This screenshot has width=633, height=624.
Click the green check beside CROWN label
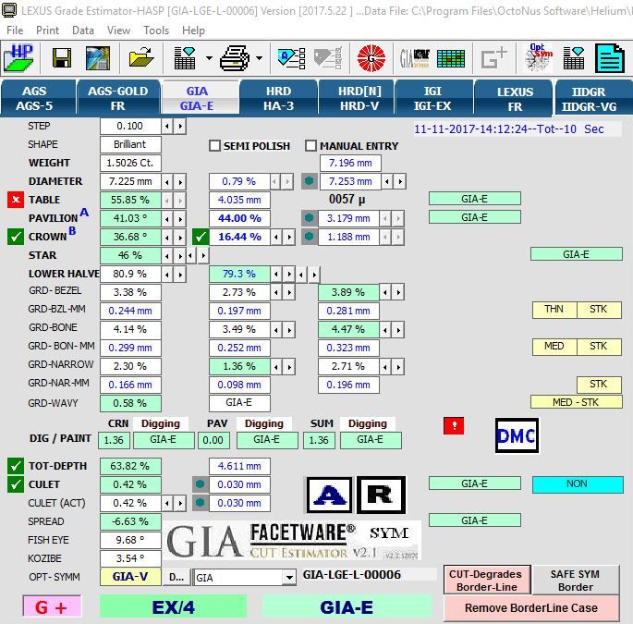tap(16, 237)
